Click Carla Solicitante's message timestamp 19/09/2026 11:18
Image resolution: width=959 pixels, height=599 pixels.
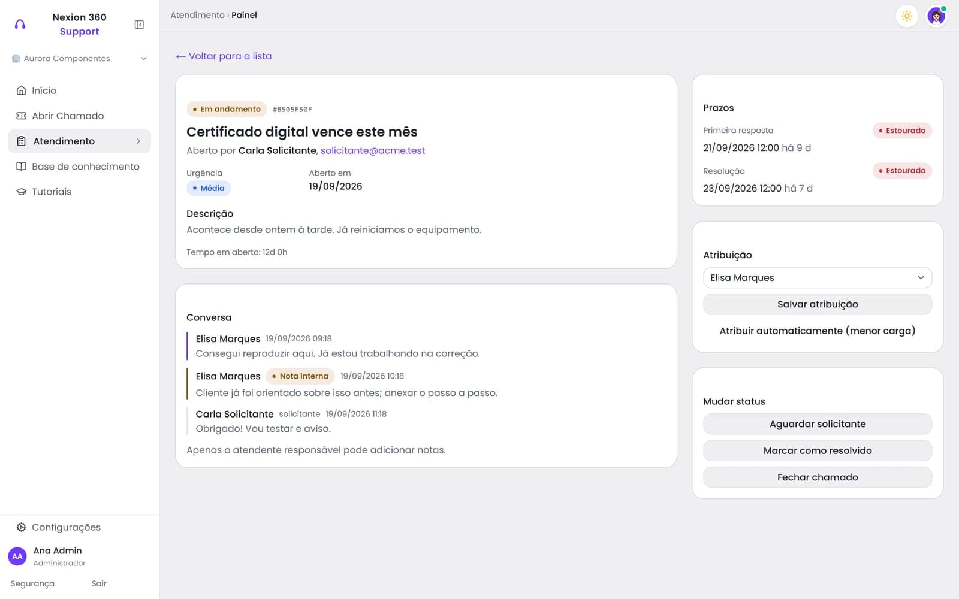click(x=356, y=414)
